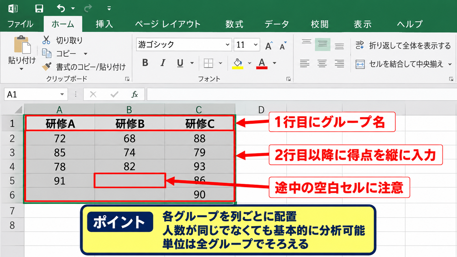Click the center horizontally icon
457x257 pixels.
click(322, 64)
